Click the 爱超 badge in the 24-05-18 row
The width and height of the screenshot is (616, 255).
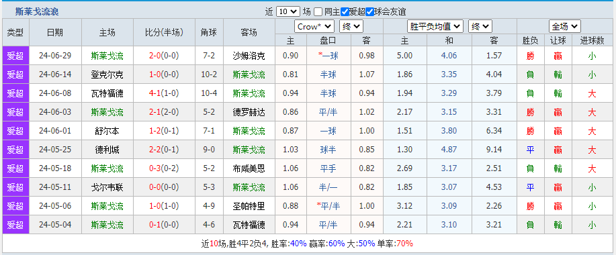(x=15, y=168)
